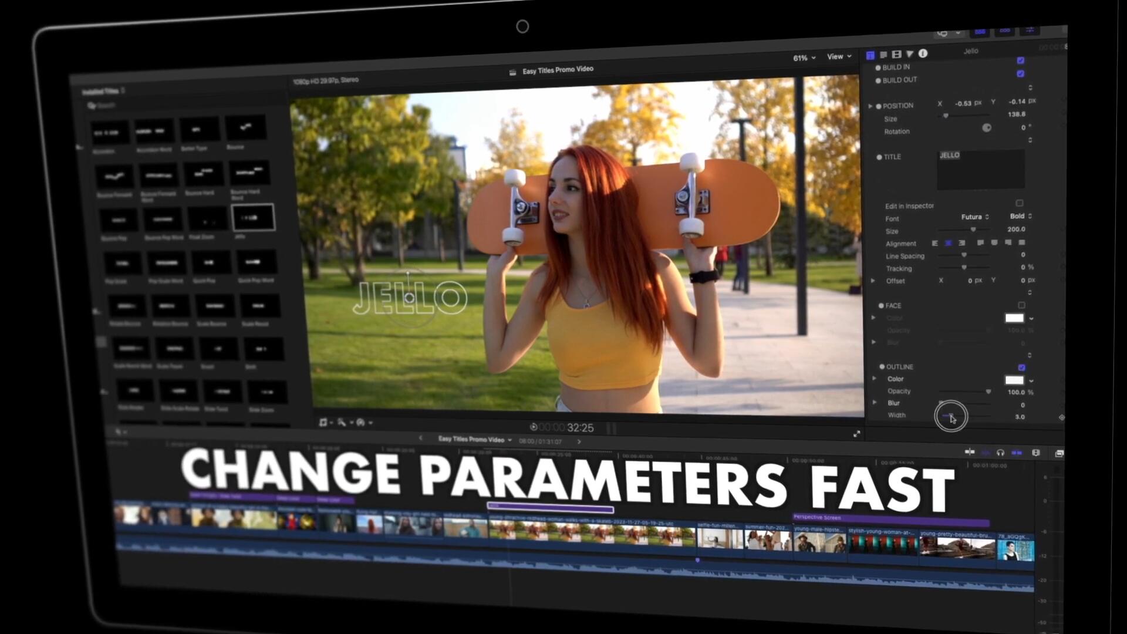Switch to the Title inspector tab

point(870,54)
